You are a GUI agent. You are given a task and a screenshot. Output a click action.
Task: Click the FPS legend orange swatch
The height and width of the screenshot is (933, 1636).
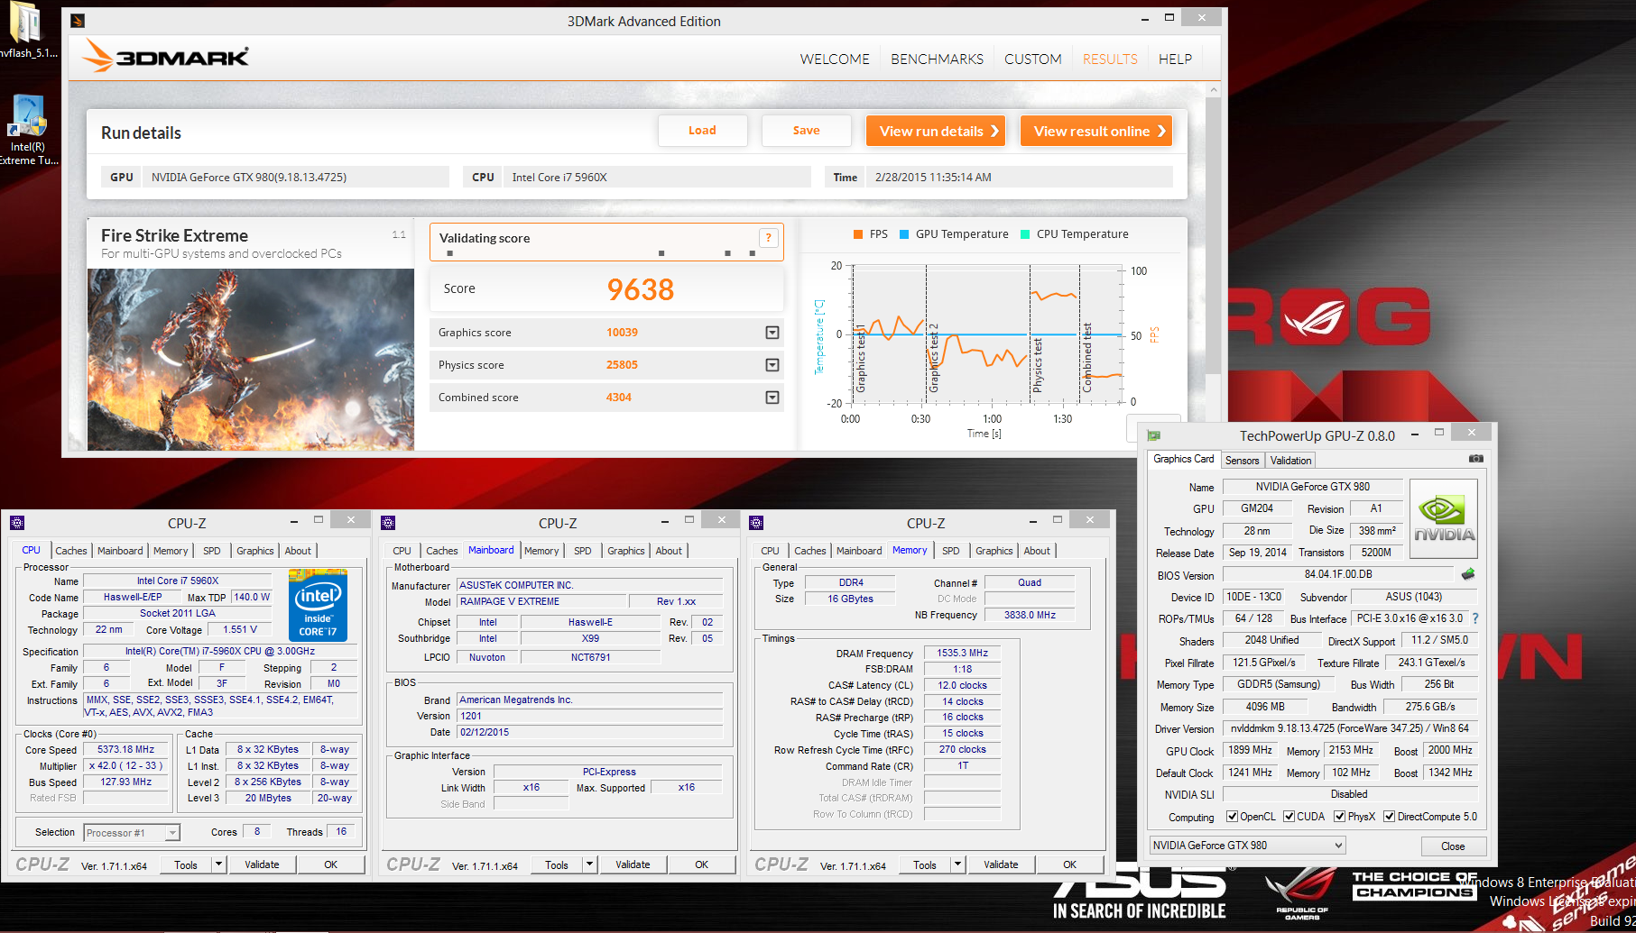point(858,234)
